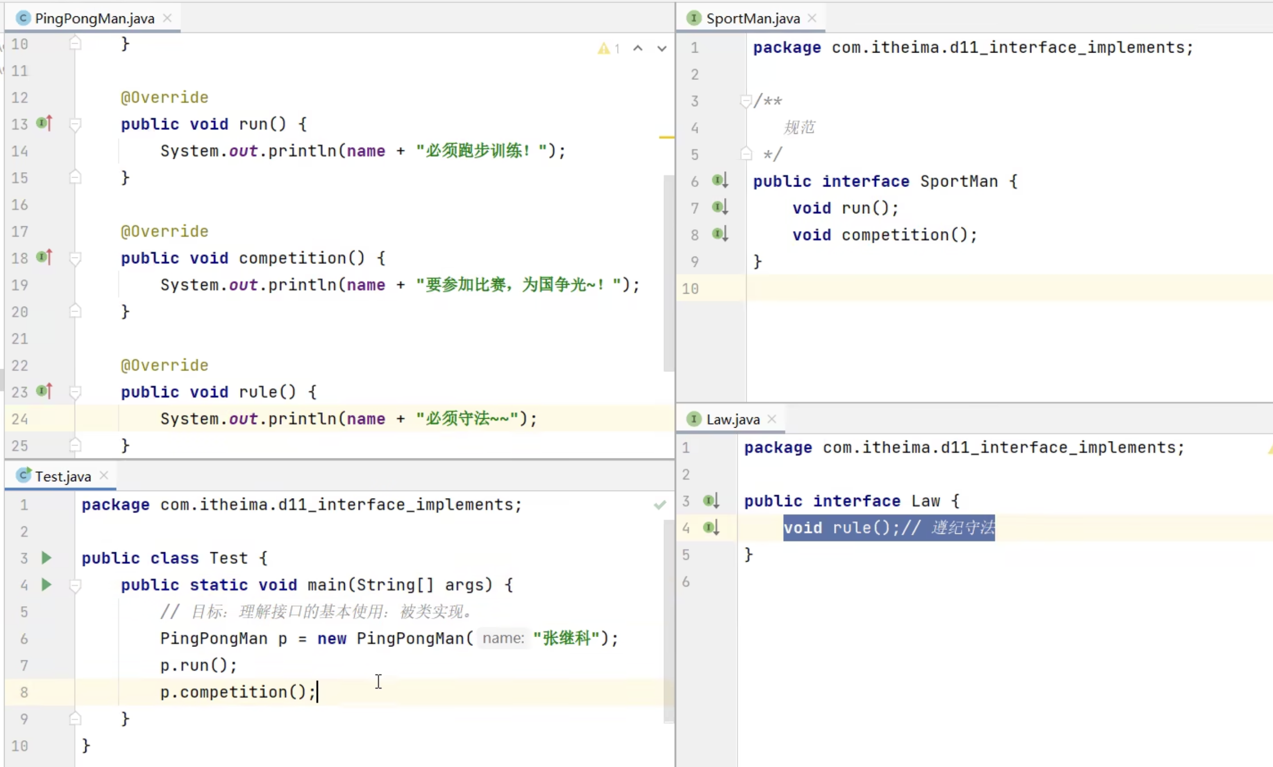Viewport: 1273px width, 767px height.
Task: Click the PingPongMan editor vertical scrollbar
Action: coord(669,273)
